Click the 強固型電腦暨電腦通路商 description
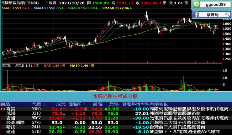The height and width of the screenshot is (135, 232). pos(175,114)
